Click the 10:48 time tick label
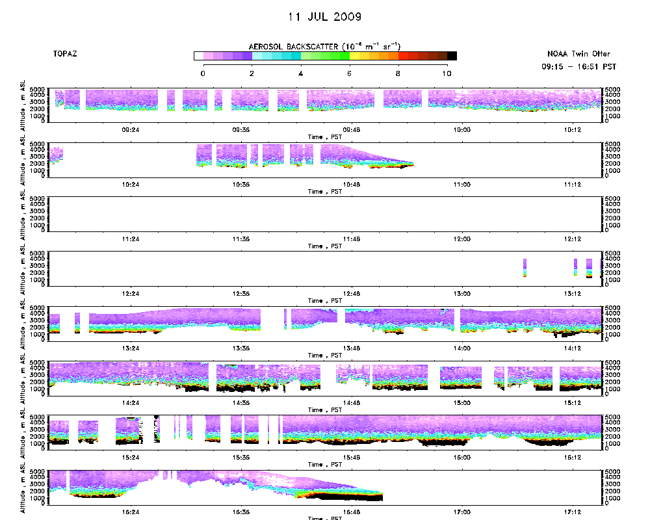The width and height of the screenshot is (650, 520). click(352, 185)
